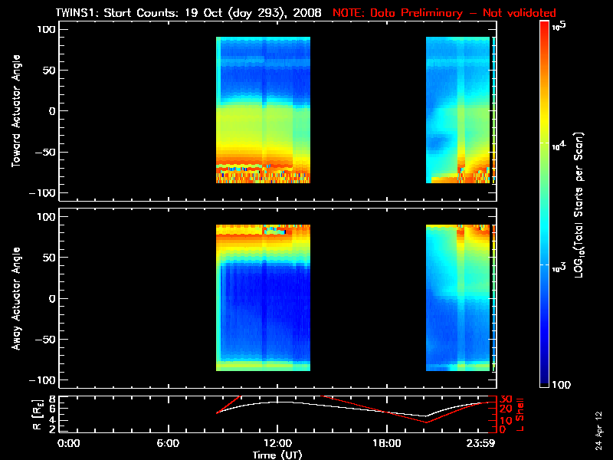The height and width of the screenshot is (460, 613).
Task: Click the first data block in Toward panel
Action: click(x=263, y=110)
